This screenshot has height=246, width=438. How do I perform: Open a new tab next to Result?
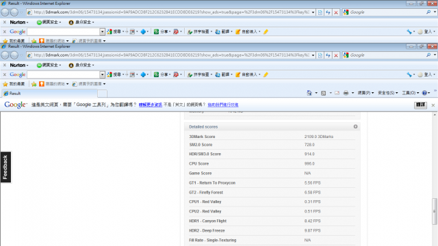point(102,94)
